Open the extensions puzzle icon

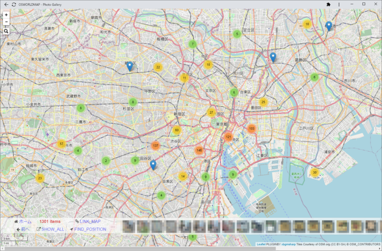pyautogui.click(x=329, y=4)
